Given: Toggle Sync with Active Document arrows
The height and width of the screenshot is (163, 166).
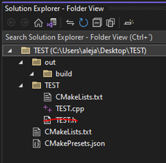Looking at the screenshot, I should (70, 23).
